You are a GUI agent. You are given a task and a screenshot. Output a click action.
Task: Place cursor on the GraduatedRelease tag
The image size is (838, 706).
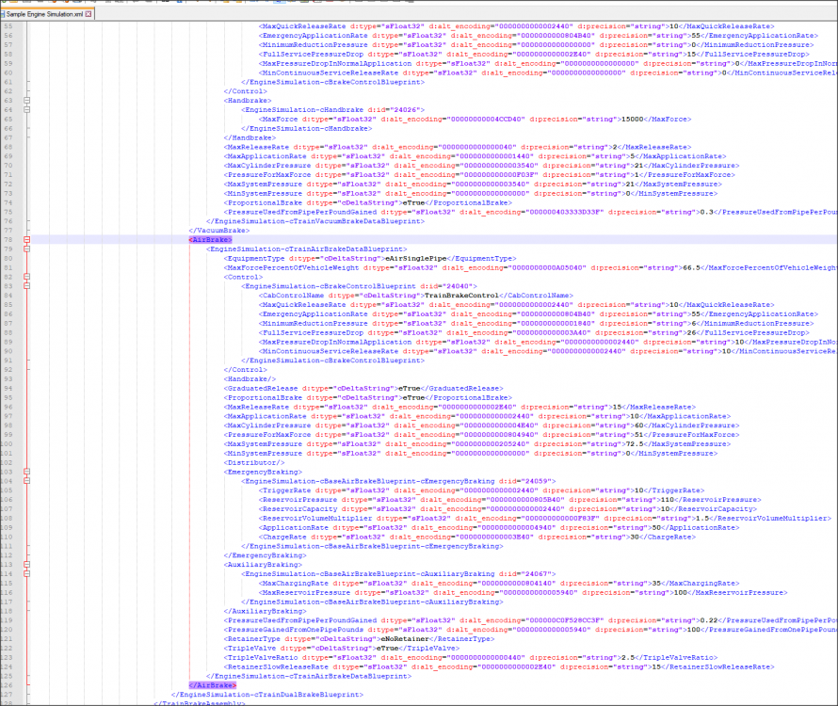tap(258, 388)
